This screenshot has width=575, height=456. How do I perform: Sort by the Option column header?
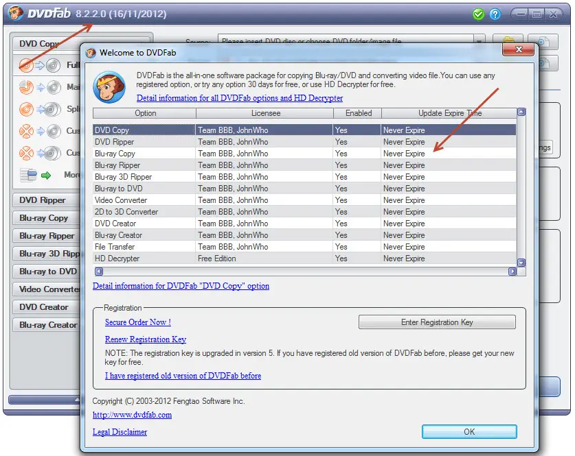(144, 113)
